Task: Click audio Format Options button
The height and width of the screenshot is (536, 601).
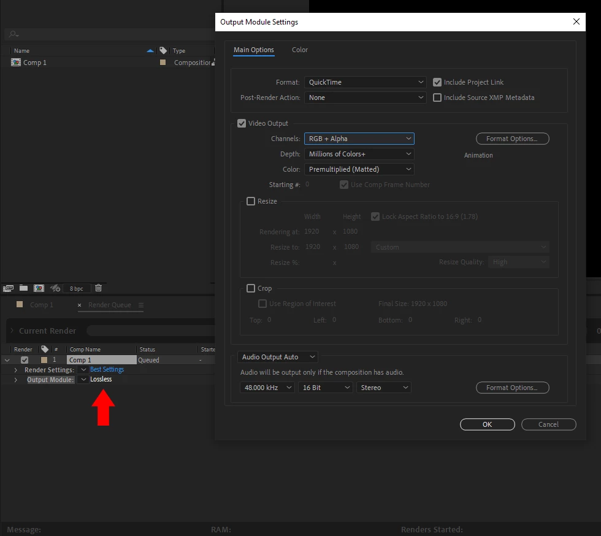Action: pyautogui.click(x=513, y=388)
